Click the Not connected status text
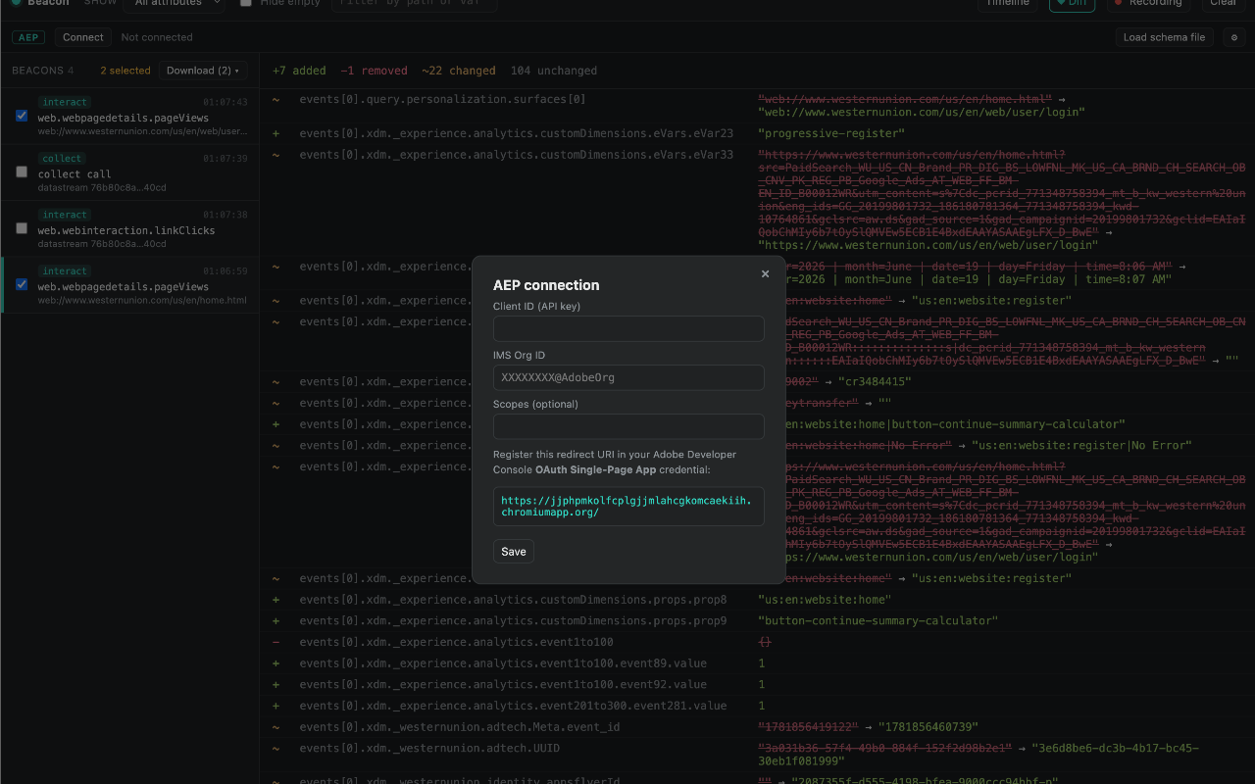The height and width of the screenshot is (784, 1255). click(x=157, y=37)
